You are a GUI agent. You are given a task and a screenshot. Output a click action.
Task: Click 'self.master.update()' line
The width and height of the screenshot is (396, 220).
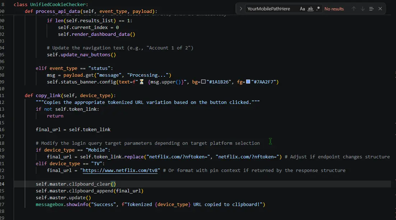[63, 197]
